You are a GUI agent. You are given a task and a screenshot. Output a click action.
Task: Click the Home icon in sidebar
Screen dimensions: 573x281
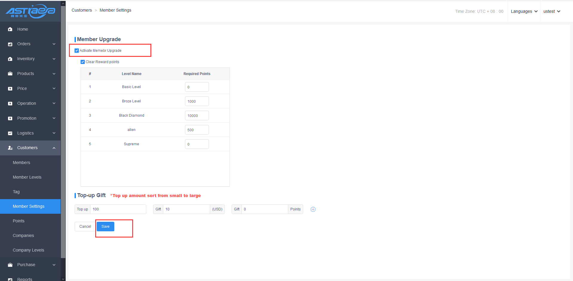tap(10, 29)
